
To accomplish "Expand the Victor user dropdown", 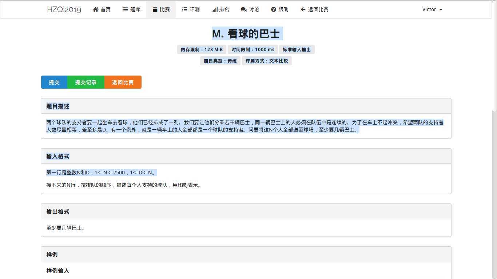I will pos(432,9).
